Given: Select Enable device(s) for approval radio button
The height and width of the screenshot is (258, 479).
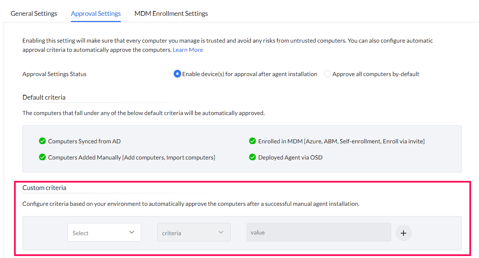Looking at the screenshot, I should [177, 74].
